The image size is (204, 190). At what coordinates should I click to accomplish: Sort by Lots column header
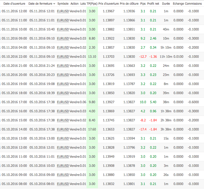[83, 4]
